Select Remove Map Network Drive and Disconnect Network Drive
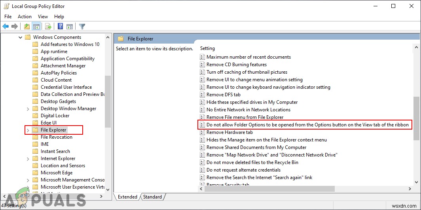The height and width of the screenshot is (210, 421). 272,155
